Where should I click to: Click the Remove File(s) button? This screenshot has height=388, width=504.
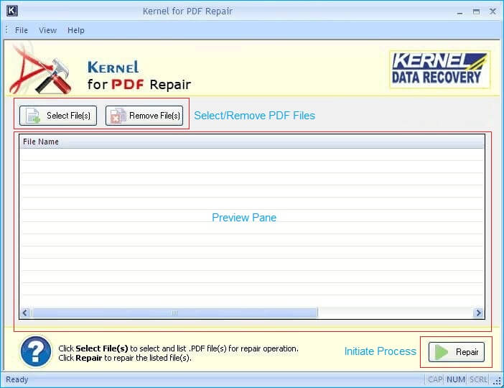tap(144, 116)
